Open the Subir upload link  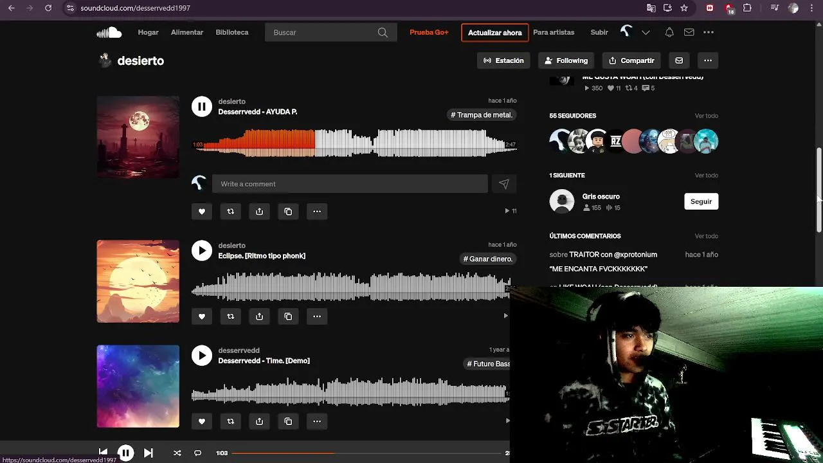point(599,32)
